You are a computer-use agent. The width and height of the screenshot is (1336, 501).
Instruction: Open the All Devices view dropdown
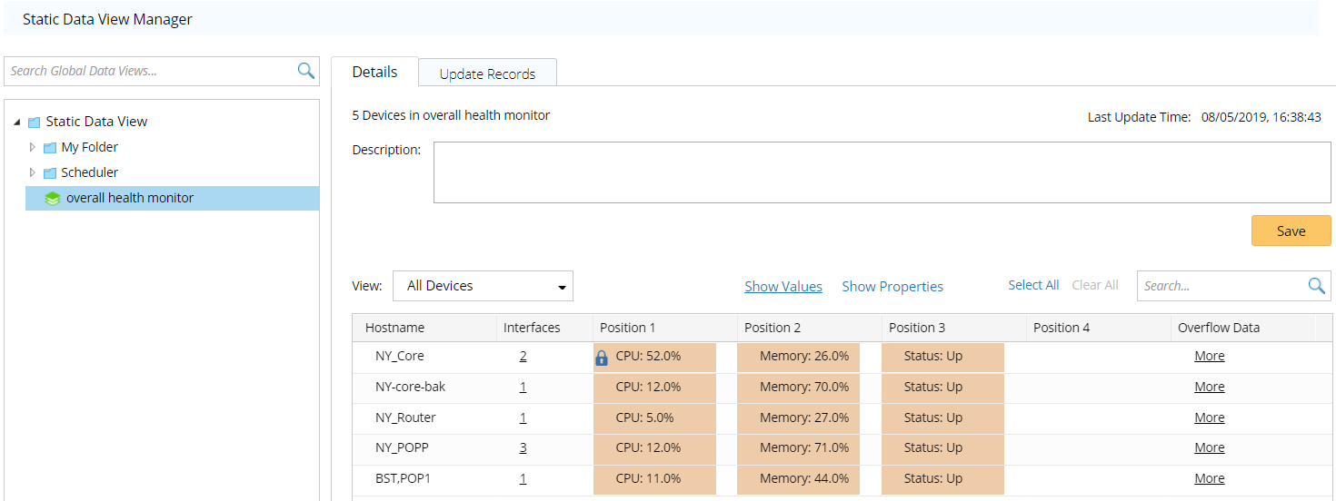(x=483, y=286)
